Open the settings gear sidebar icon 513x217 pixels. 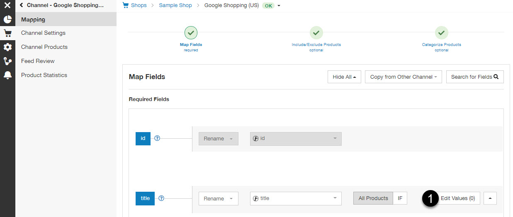click(7, 47)
